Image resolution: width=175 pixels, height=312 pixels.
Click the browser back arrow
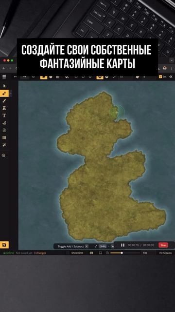4,68
